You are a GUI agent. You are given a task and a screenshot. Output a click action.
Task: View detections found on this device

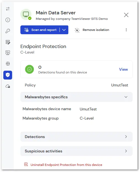coord(123,69)
